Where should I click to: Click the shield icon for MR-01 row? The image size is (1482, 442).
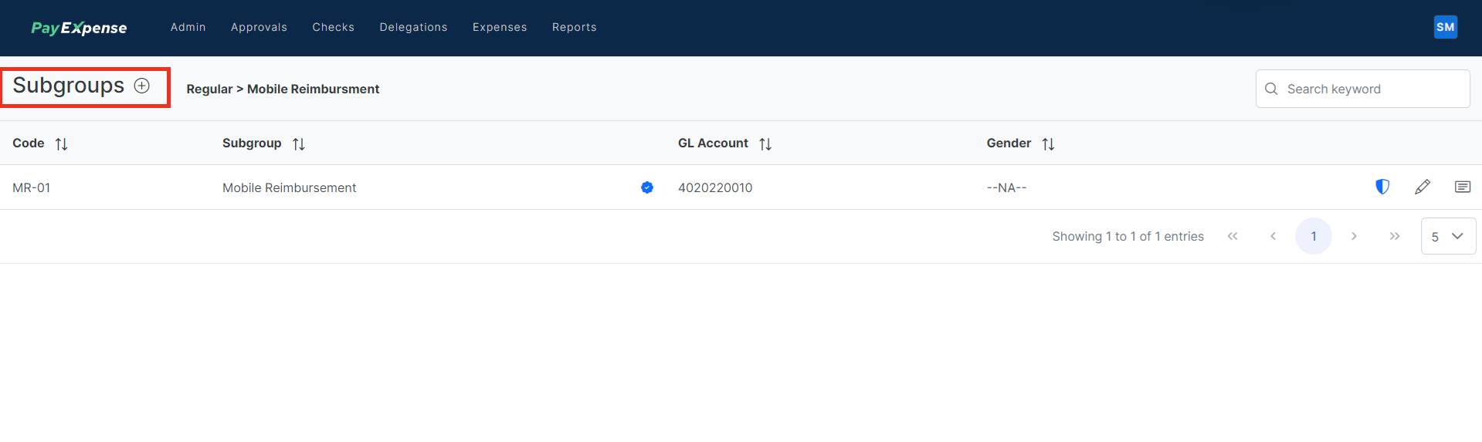(x=1382, y=187)
